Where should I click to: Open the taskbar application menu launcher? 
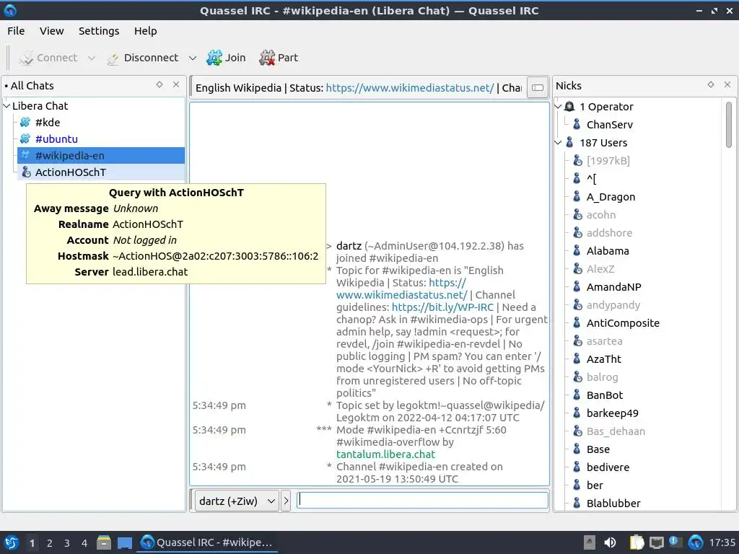click(12, 542)
